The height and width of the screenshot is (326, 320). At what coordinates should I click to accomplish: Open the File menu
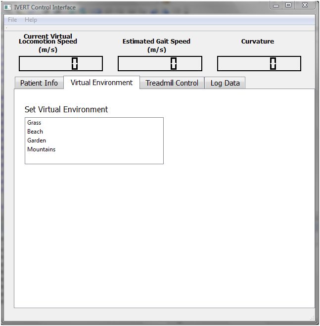pos(12,20)
